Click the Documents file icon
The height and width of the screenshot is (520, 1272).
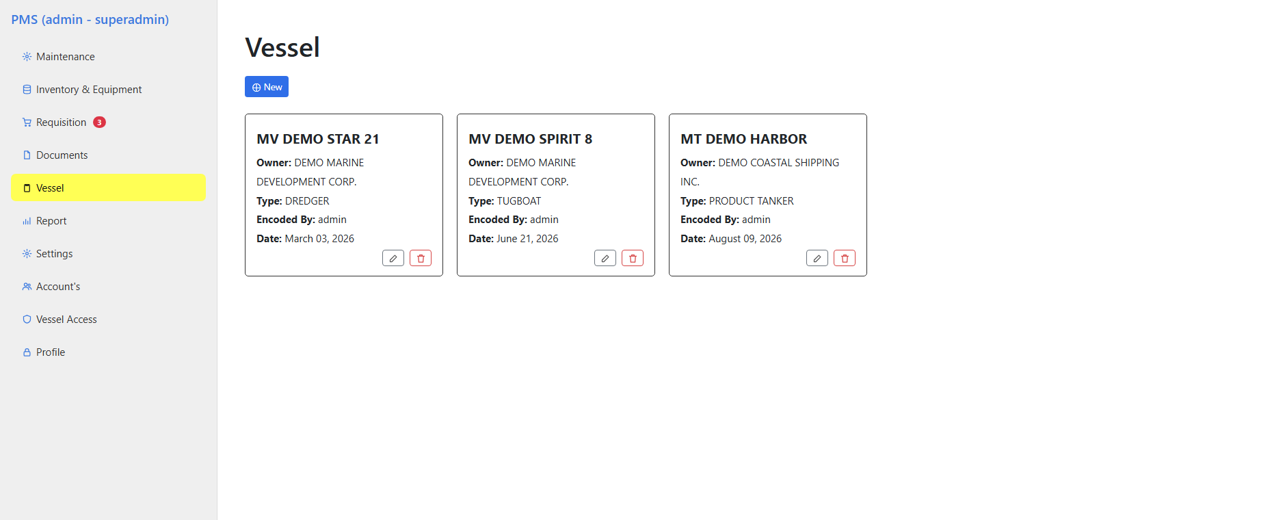tap(27, 155)
